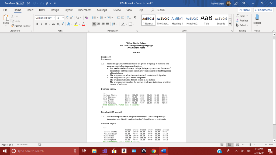Apply yellow text highlight color
The image size is (276, 155).
[x=76, y=24]
